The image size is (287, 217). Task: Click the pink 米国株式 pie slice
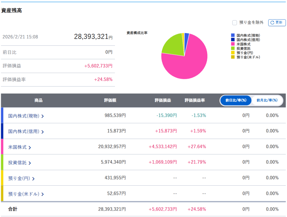pos(191,64)
